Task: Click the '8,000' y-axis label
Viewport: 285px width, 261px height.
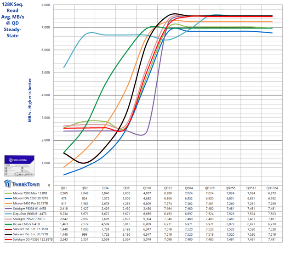Action: coord(46,5)
